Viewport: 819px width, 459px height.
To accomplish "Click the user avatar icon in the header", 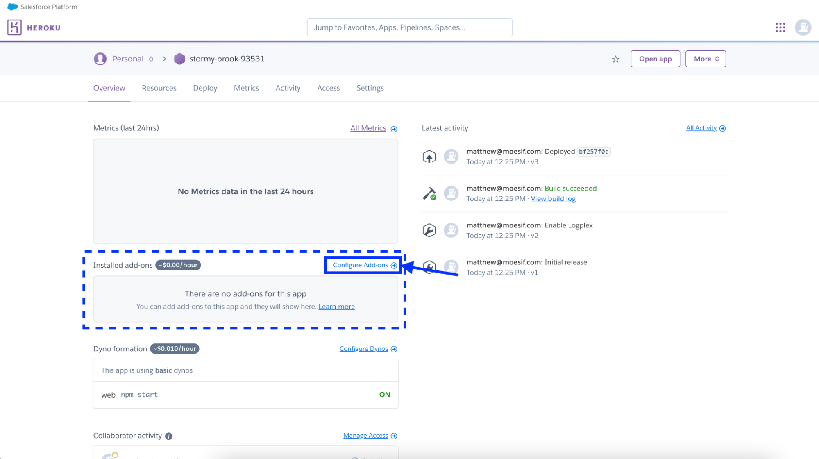I will coord(803,27).
